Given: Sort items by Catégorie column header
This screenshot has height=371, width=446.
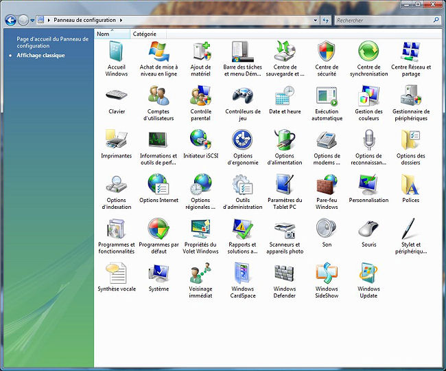Looking at the screenshot, I should [x=144, y=34].
